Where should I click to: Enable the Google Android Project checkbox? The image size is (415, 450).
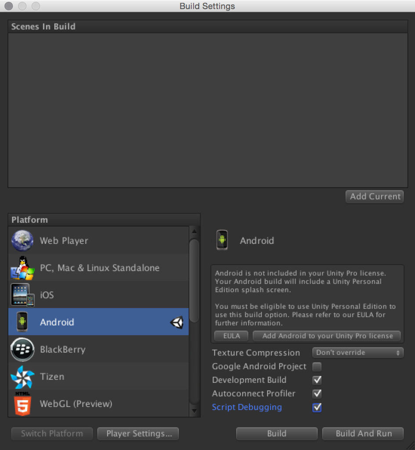pos(317,367)
